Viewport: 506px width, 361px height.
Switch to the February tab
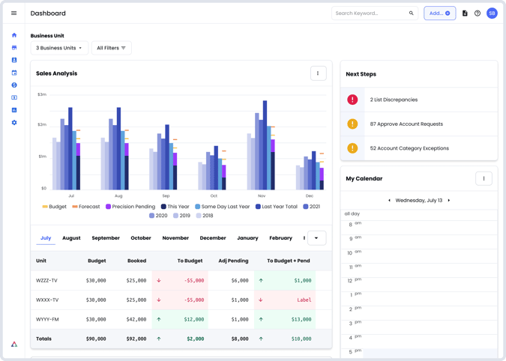tap(281, 238)
